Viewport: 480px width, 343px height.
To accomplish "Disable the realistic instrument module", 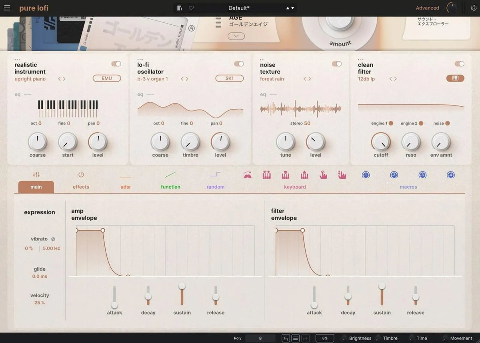I will click(116, 64).
